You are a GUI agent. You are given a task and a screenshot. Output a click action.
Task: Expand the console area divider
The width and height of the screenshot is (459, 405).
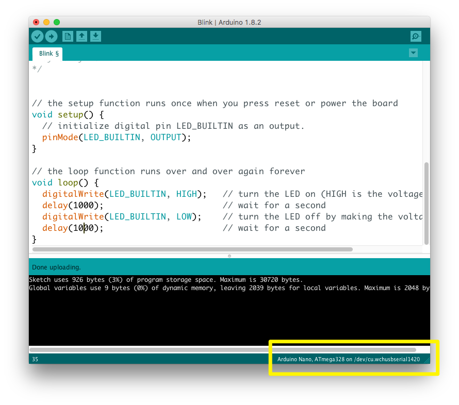tap(229, 256)
